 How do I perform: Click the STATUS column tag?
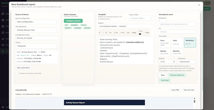(x=83, y=25)
